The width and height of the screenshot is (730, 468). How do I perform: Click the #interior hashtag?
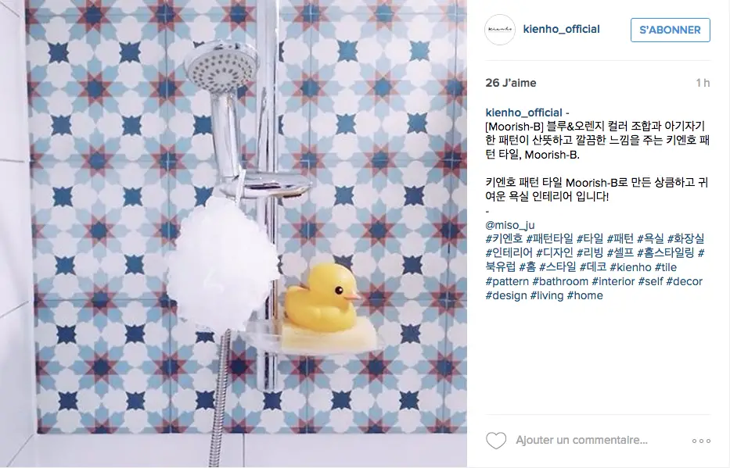click(613, 281)
